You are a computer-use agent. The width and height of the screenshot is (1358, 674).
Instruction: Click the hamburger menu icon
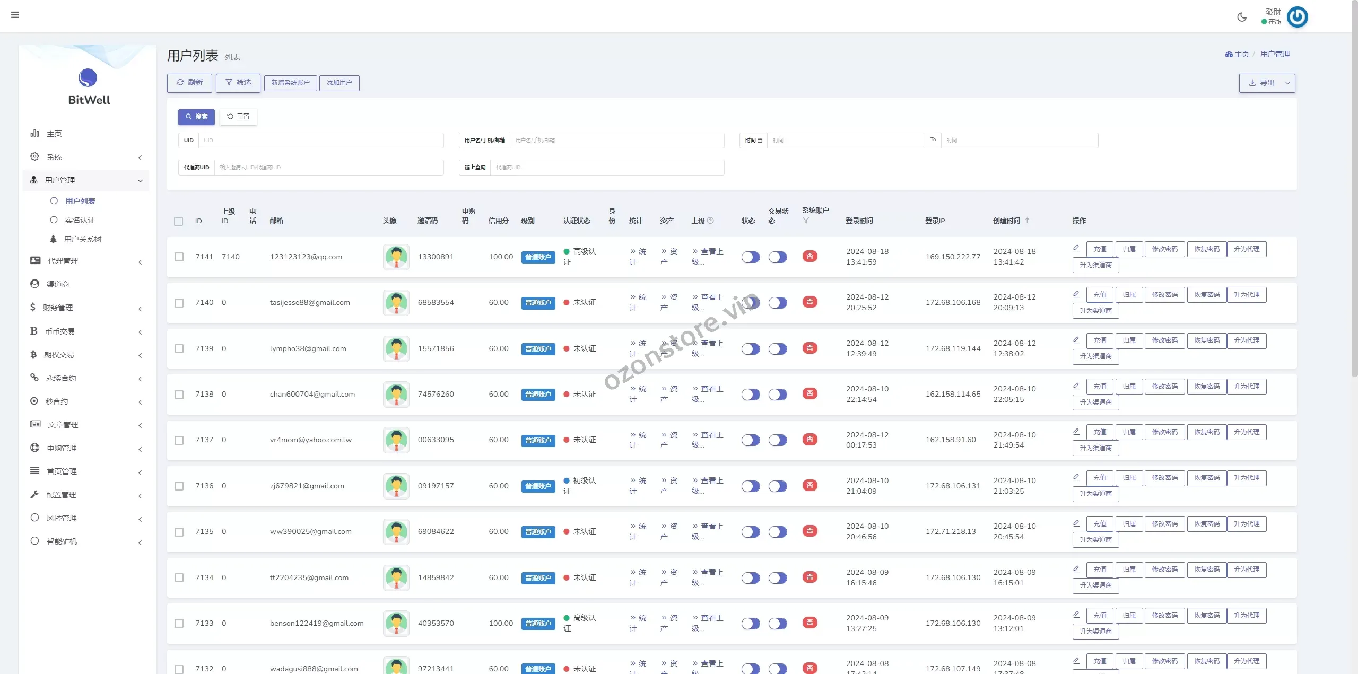(15, 15)
